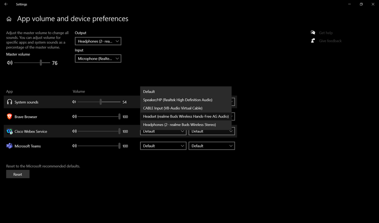The image size is (379, 223).
Task: Choose CABLE Input (VB-Audio Virtual Cable)
Action: (x=186, y=108)
